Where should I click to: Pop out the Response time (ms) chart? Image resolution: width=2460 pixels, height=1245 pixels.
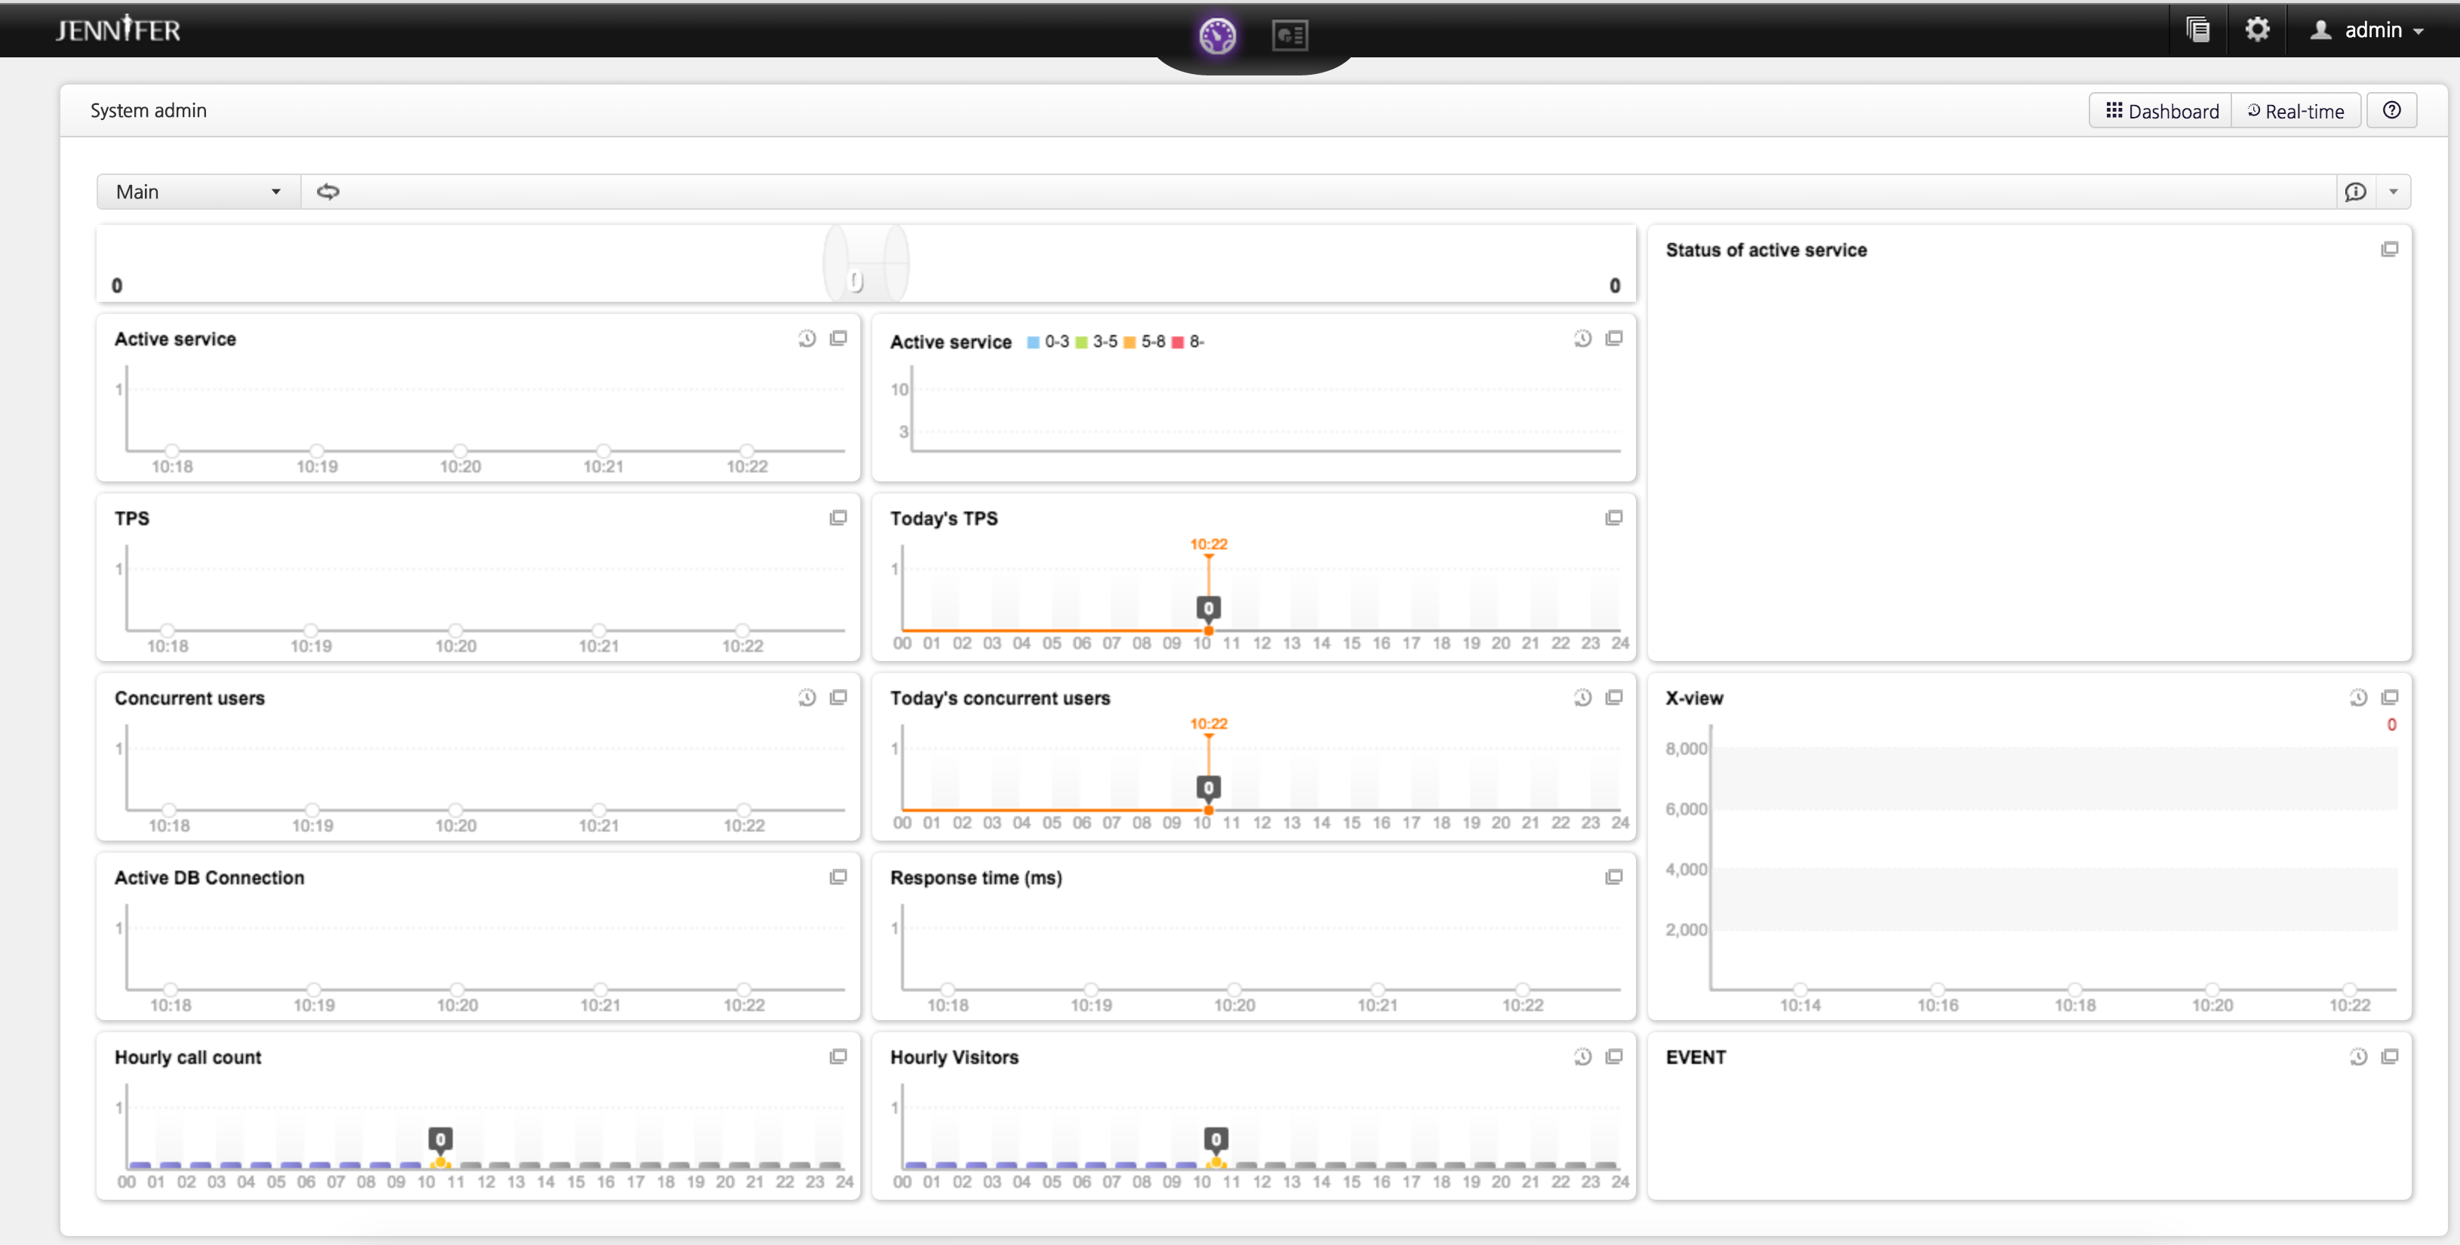point(1614,877)
